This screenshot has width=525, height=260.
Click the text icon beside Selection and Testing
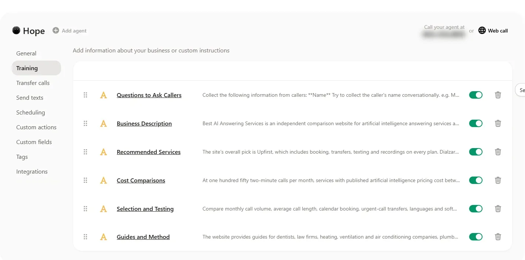104,209
